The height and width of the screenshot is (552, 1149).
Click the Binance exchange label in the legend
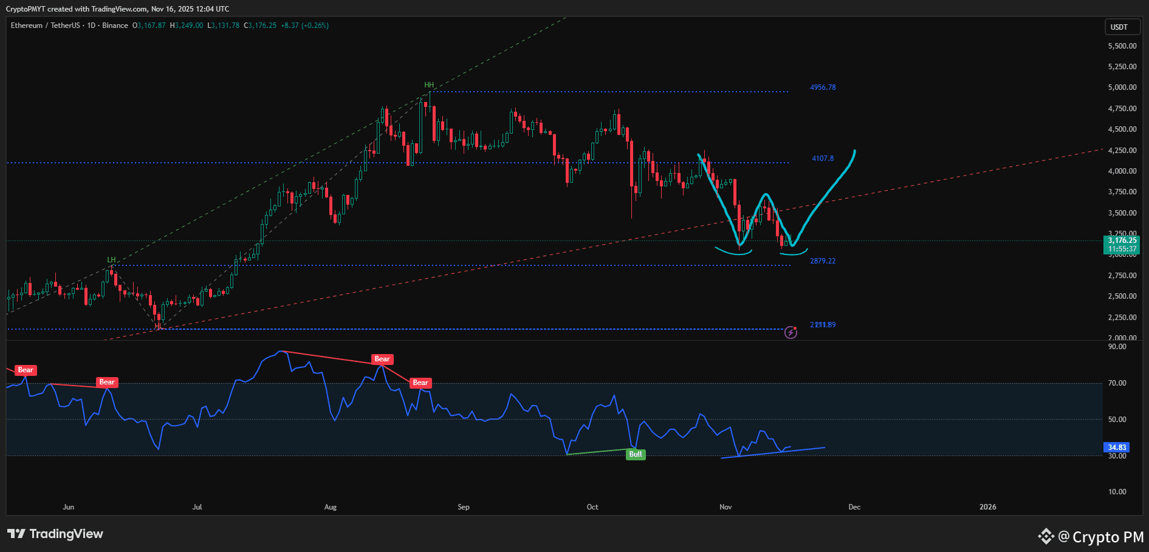click(x=115, y=26)
